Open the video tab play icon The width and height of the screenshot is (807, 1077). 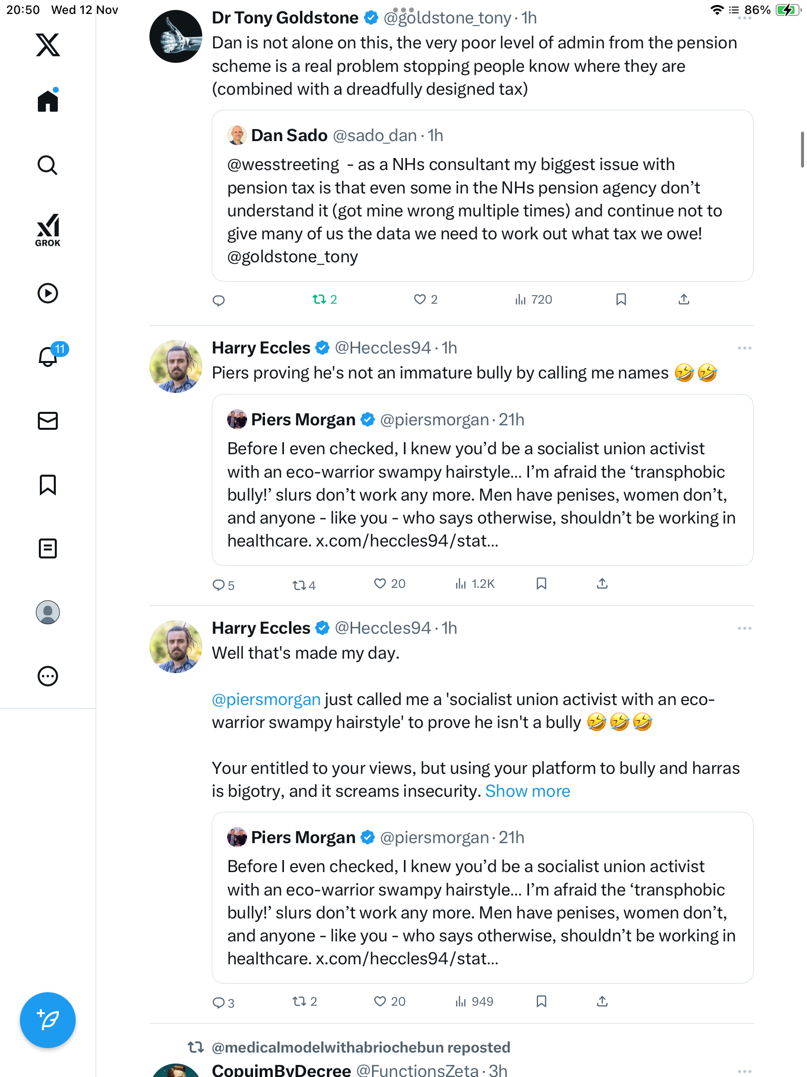(48, 293)
